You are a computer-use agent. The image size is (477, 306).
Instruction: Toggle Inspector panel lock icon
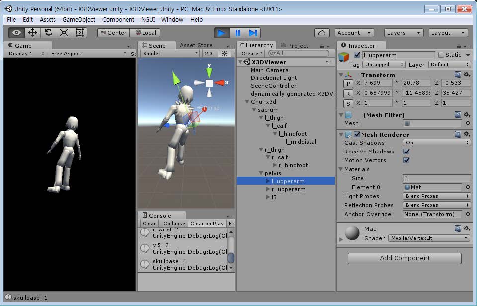click(459, 46)
